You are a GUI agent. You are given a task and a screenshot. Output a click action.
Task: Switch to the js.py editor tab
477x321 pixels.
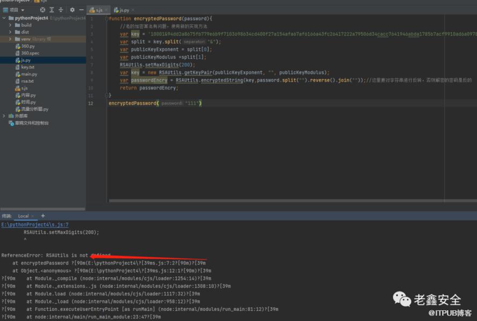123,10
